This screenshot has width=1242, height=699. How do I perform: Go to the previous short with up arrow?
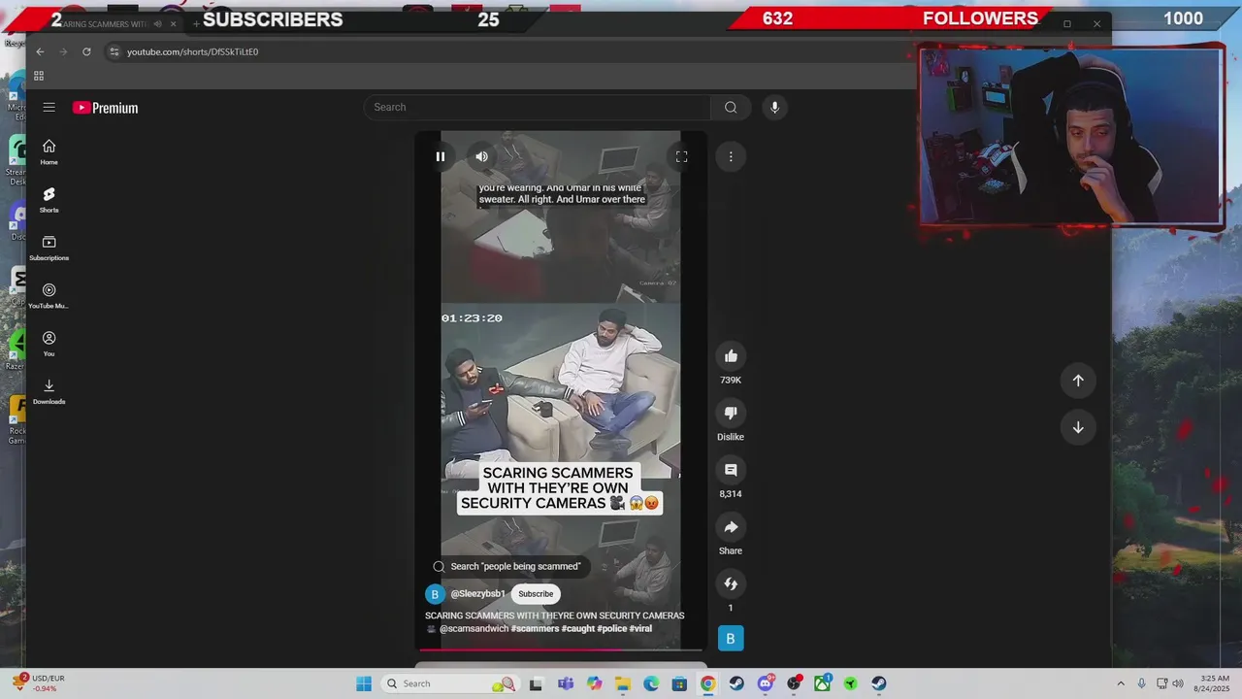[1078, 381]
